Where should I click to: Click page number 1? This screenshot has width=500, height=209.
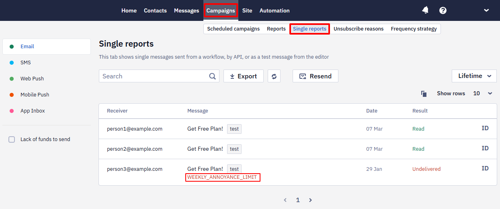[298, 200]
